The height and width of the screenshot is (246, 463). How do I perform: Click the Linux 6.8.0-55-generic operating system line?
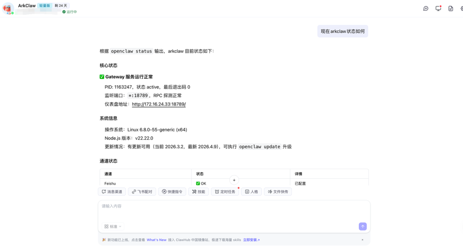tap(146, 130)
